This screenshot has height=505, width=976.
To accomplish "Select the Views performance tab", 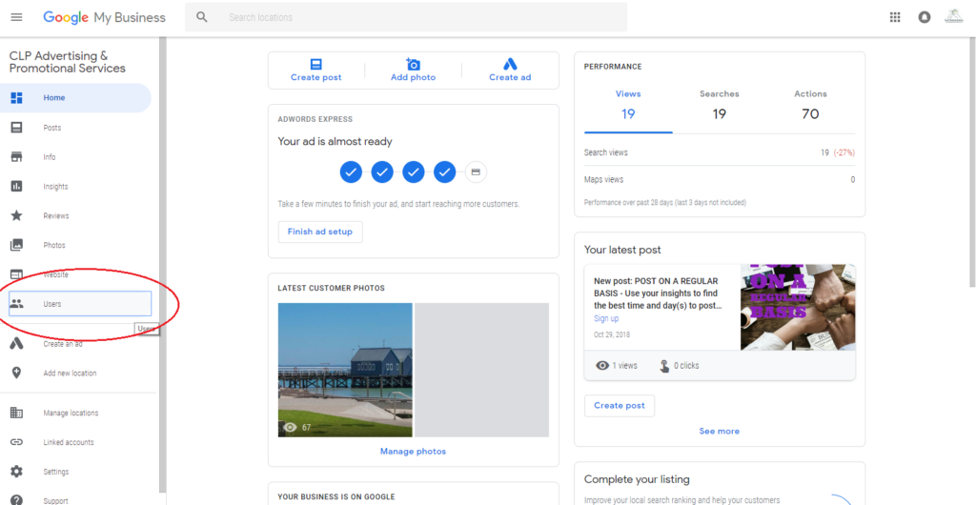I will pyautogui.click(x=628, y=105).
